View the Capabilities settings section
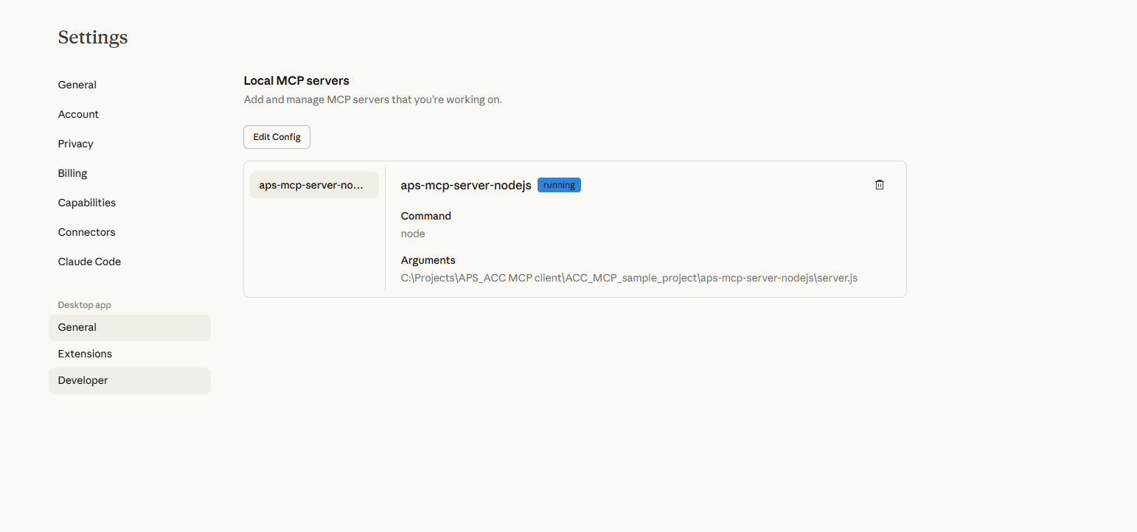1137x532 pixels. [x=86, y=203]
